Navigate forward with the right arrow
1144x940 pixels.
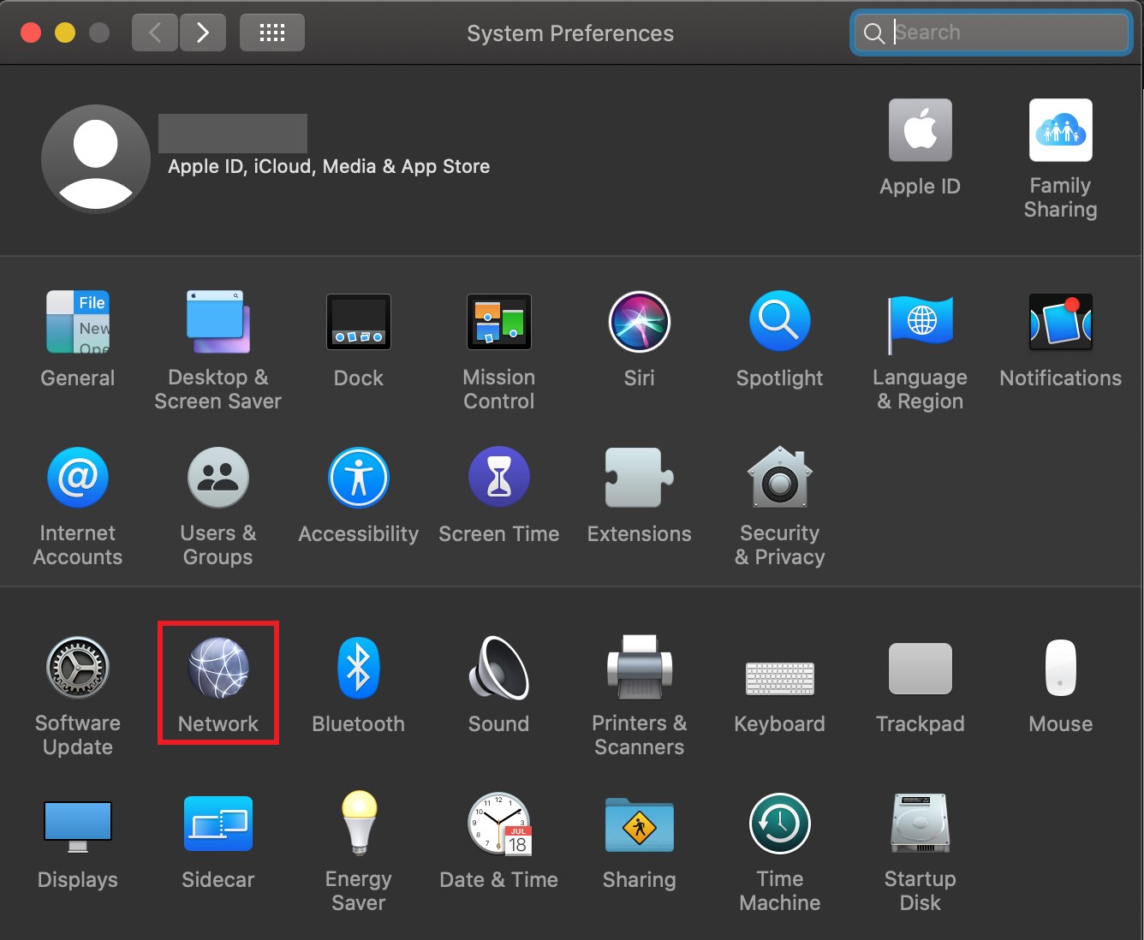tap(203, 32)
